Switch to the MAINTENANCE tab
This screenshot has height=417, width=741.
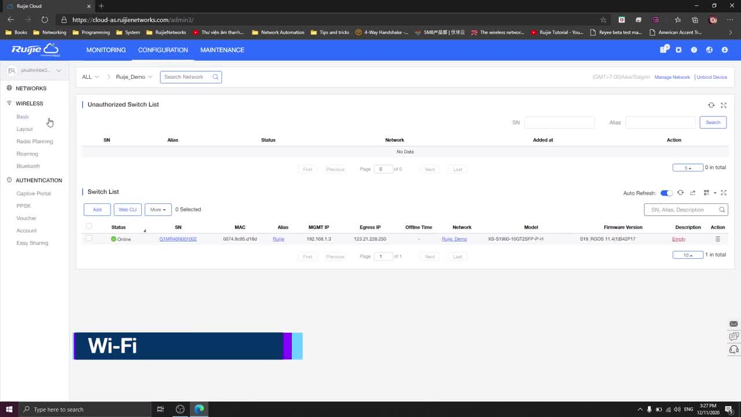[x=222, y=50]
